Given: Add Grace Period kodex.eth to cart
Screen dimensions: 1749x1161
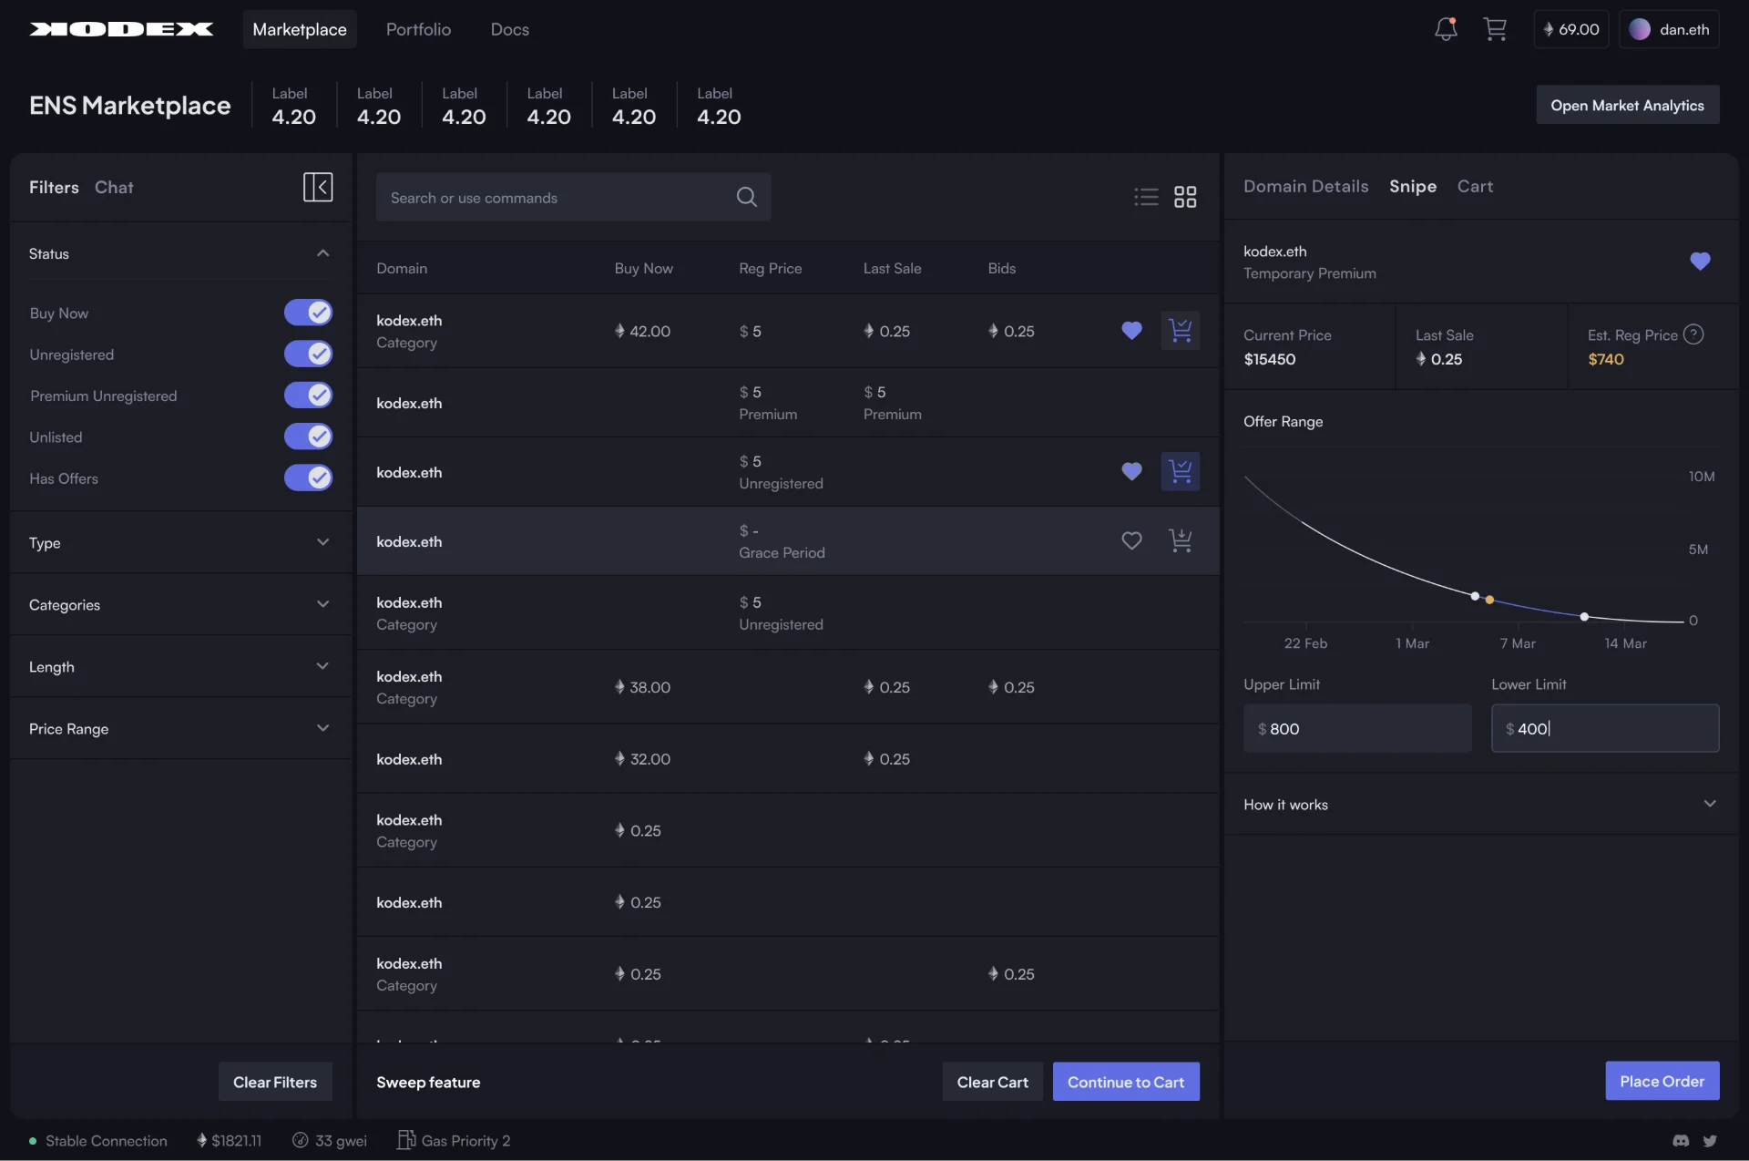Looking at the screenshot, I should [1181, 540].
